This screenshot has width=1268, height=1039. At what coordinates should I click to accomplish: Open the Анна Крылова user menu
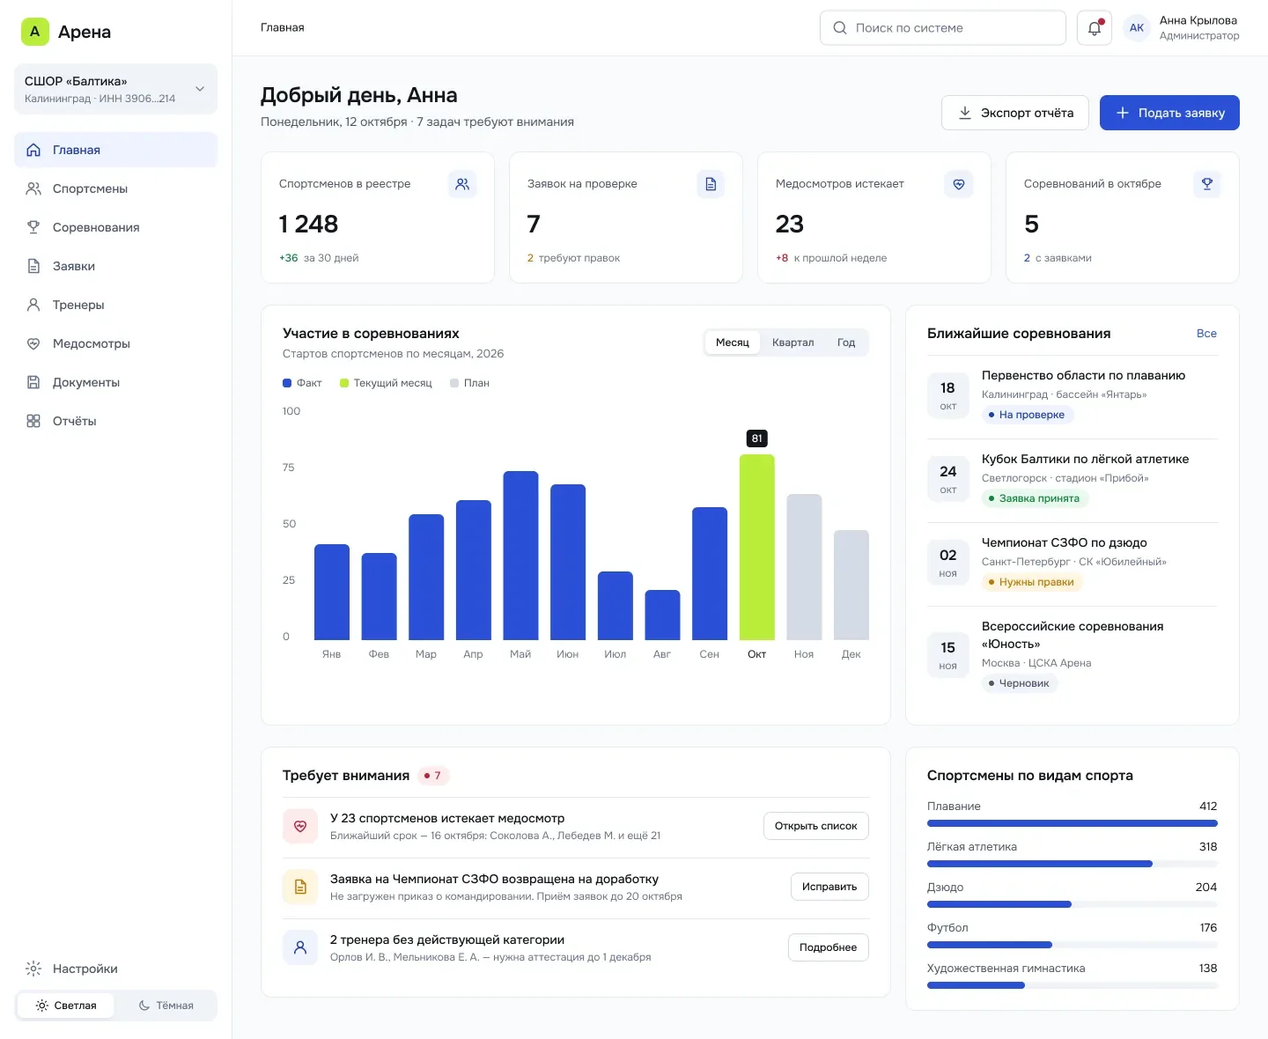tap(1181, 28)
